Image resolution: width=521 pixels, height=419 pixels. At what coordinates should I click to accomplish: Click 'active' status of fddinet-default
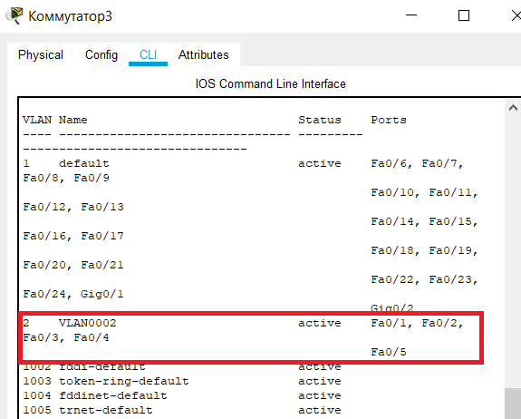tap(320, 395)
